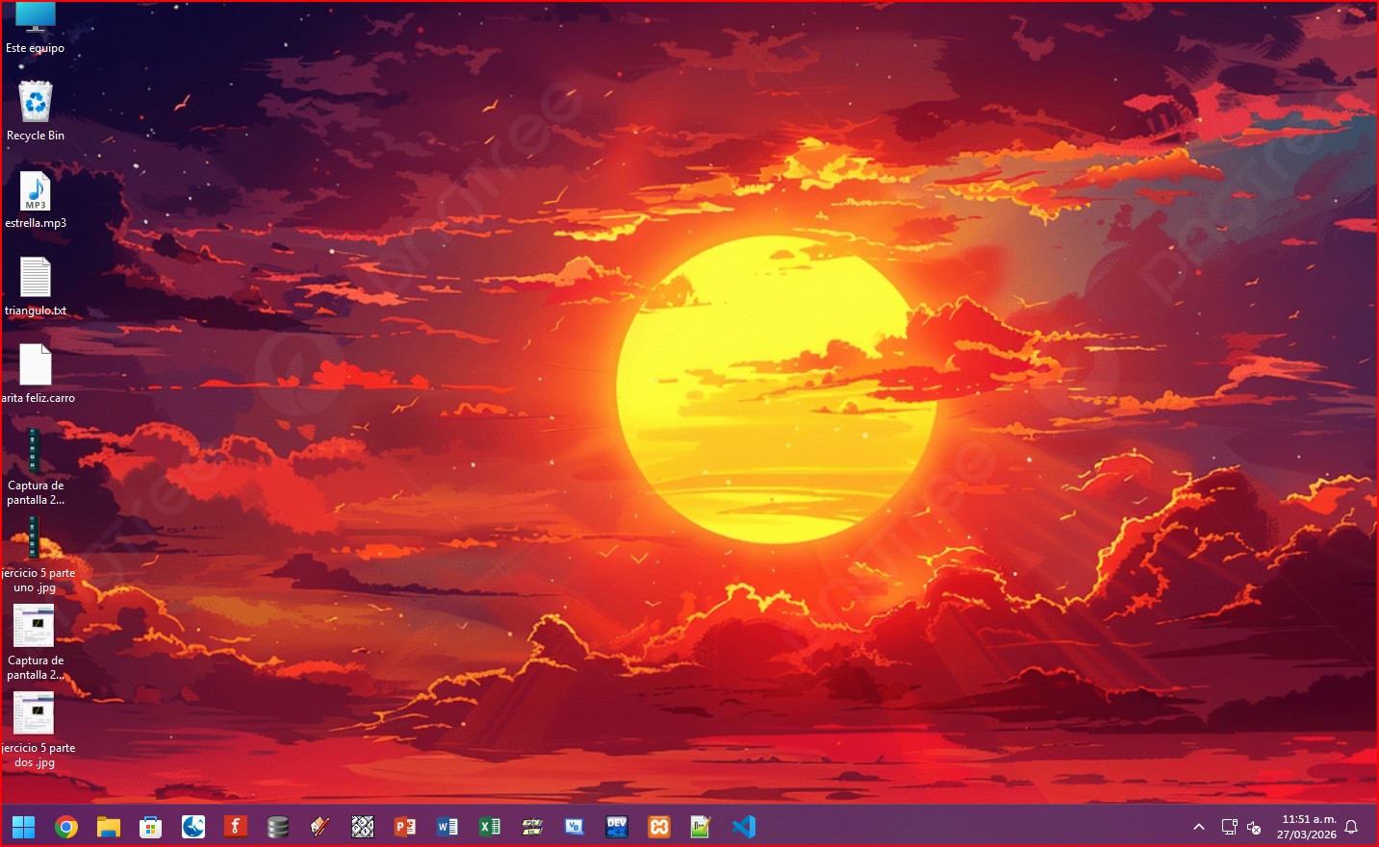This screenshot has height=847, width=1379.
Task: Click the gray database cylinder taskbar icon
Action: [x=278, y=827]
